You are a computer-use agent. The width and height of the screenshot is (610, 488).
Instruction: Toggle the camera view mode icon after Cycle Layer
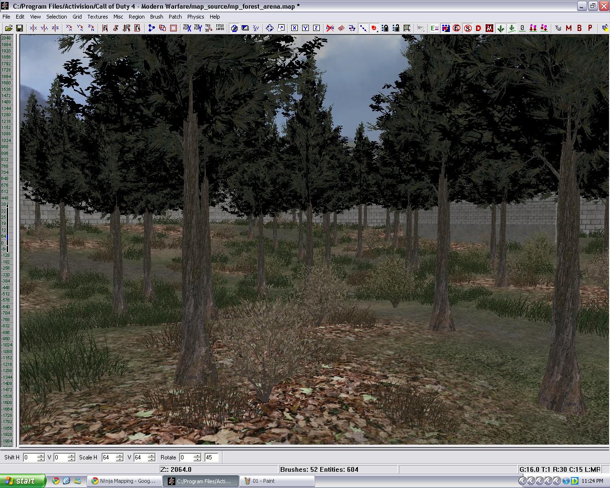(x=234, y=28)
